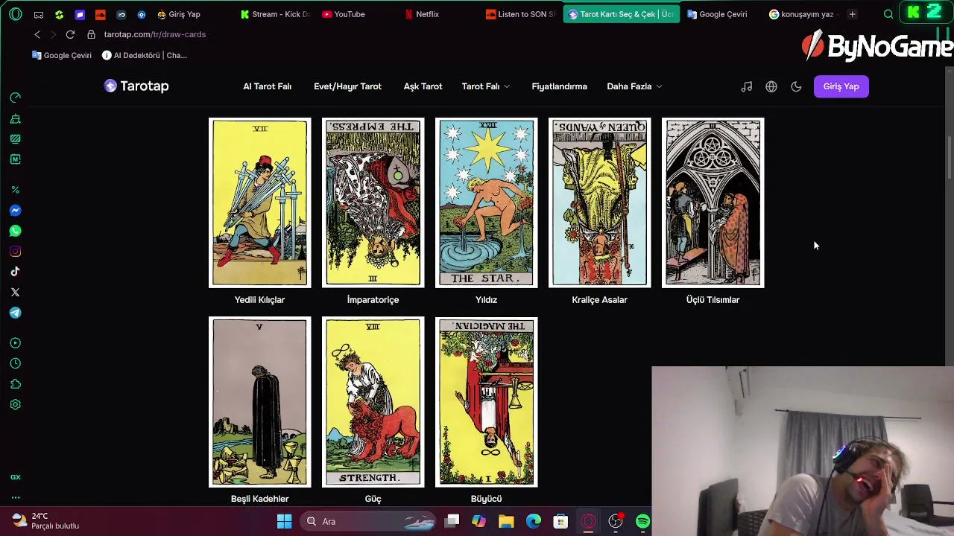
Task: Open WhatsApp in the Opera sidebar
Action: (15, 231)
